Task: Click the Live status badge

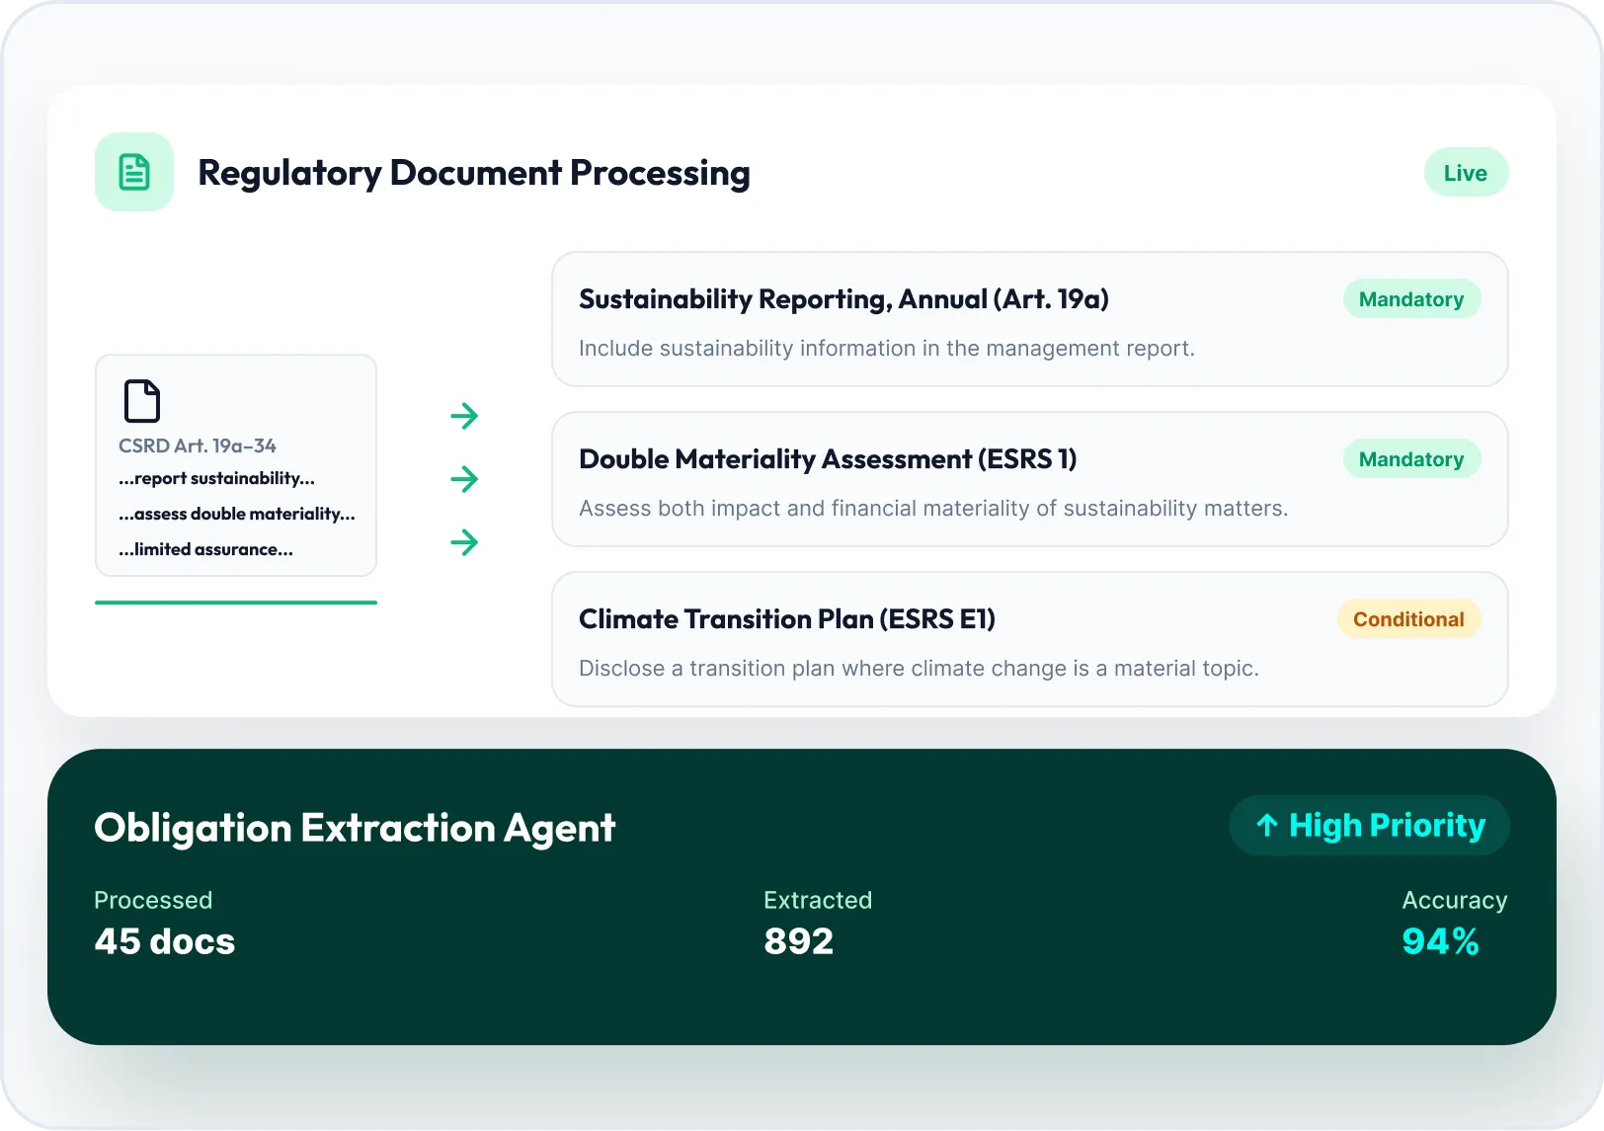Action: pos(1466,173)
